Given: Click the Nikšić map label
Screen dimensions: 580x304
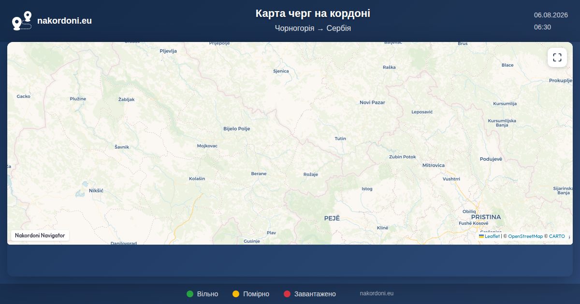Looking at the screenshot, I should tap(96, 191).
